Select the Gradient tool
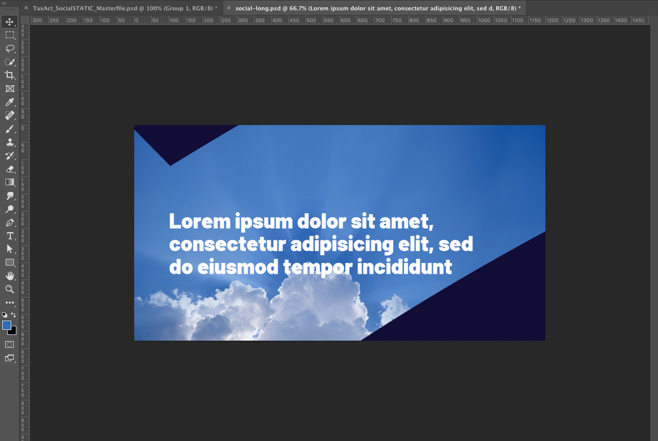The width and height of the screenshot is (658, 441). click(10, 183)
